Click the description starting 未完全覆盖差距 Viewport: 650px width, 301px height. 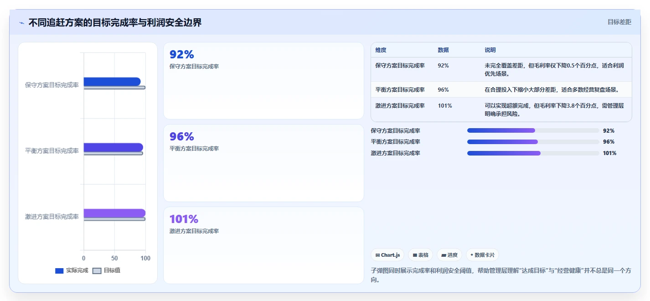coord(554,70)
